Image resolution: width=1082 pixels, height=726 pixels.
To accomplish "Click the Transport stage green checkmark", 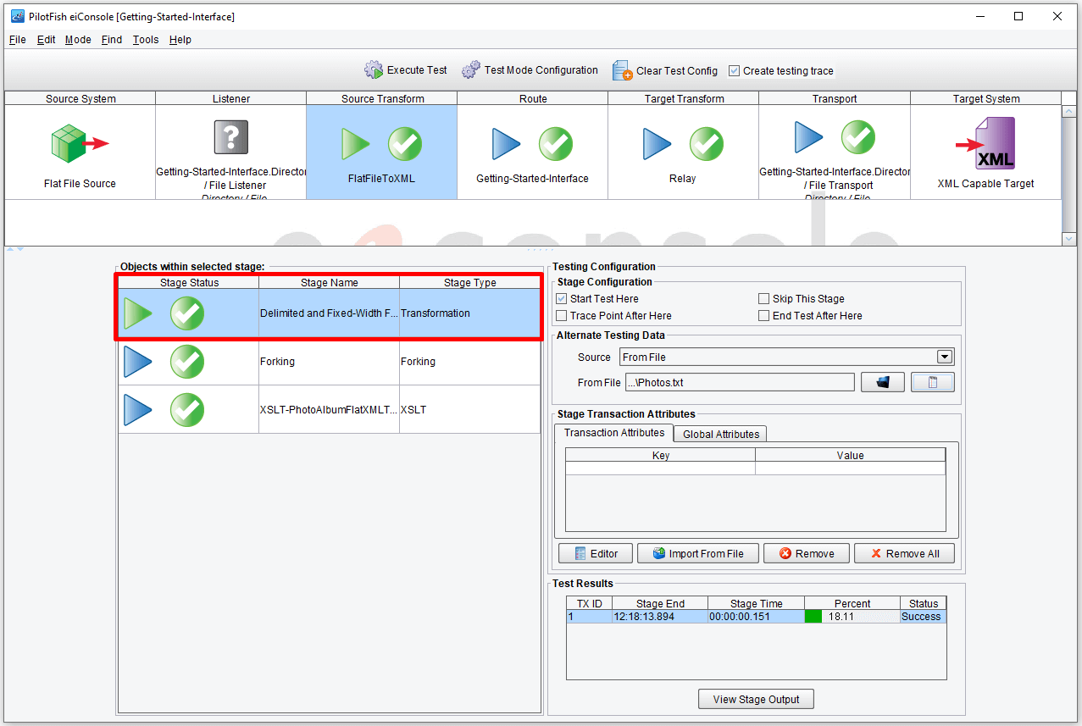I will (858, 136).
